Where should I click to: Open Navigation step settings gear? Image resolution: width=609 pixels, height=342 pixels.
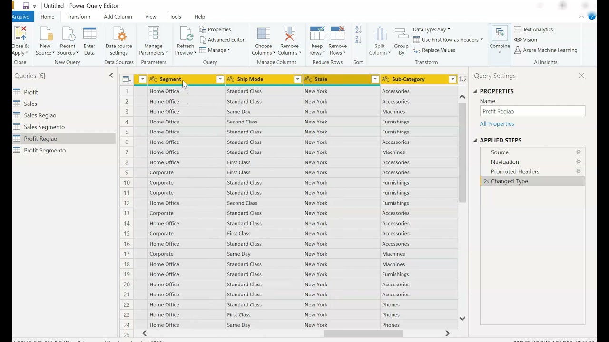pos(579,162)
